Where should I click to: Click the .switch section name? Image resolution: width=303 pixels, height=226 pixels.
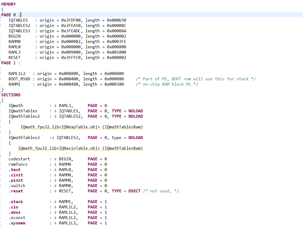click(x=17, y=186)
